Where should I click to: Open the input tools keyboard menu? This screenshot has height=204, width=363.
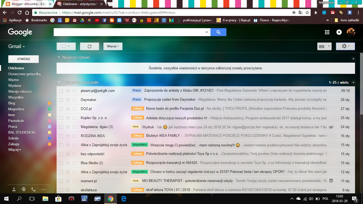pyautogui.click(x=324, y=46)
